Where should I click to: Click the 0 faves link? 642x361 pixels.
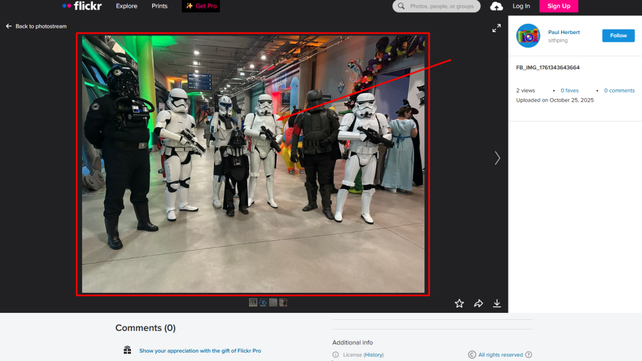click(x=569, y=91)
